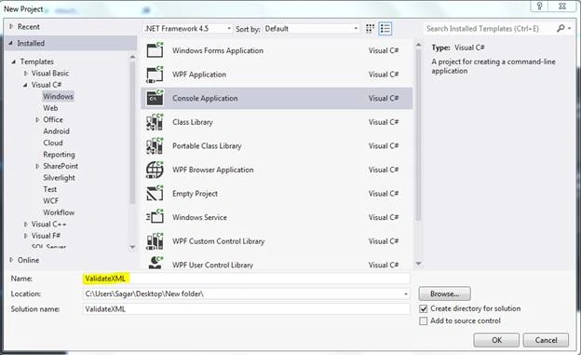
Task: Click the category tree scroll up arrow
Action: [x=132, y=57]
